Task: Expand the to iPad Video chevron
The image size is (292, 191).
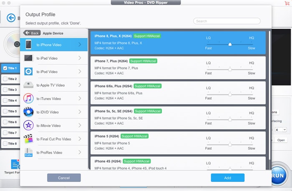Action: pyautogui.click(x=80, y=58)
